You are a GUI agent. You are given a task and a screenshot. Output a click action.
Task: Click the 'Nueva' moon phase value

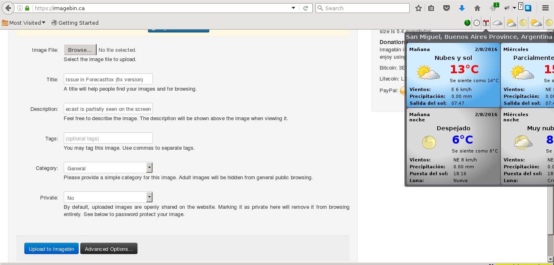(x=460, y=180)
